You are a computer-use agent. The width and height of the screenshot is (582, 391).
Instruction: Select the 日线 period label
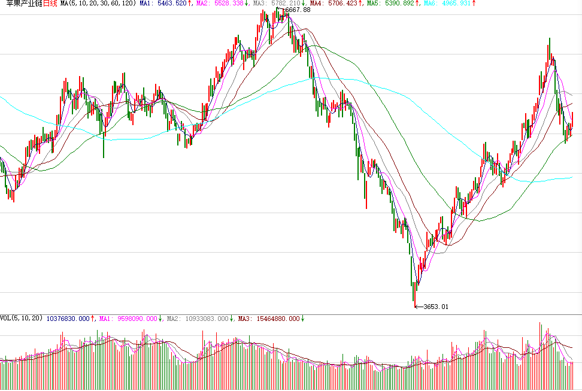click(x=50, y=4)
